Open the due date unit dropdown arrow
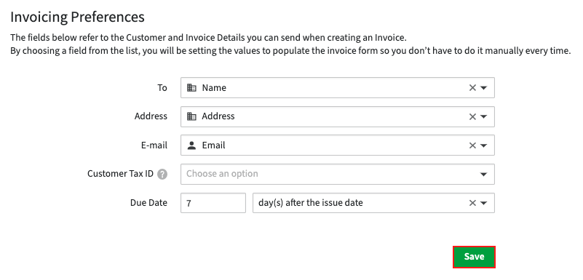583x280 pixels. pos(483,203)
